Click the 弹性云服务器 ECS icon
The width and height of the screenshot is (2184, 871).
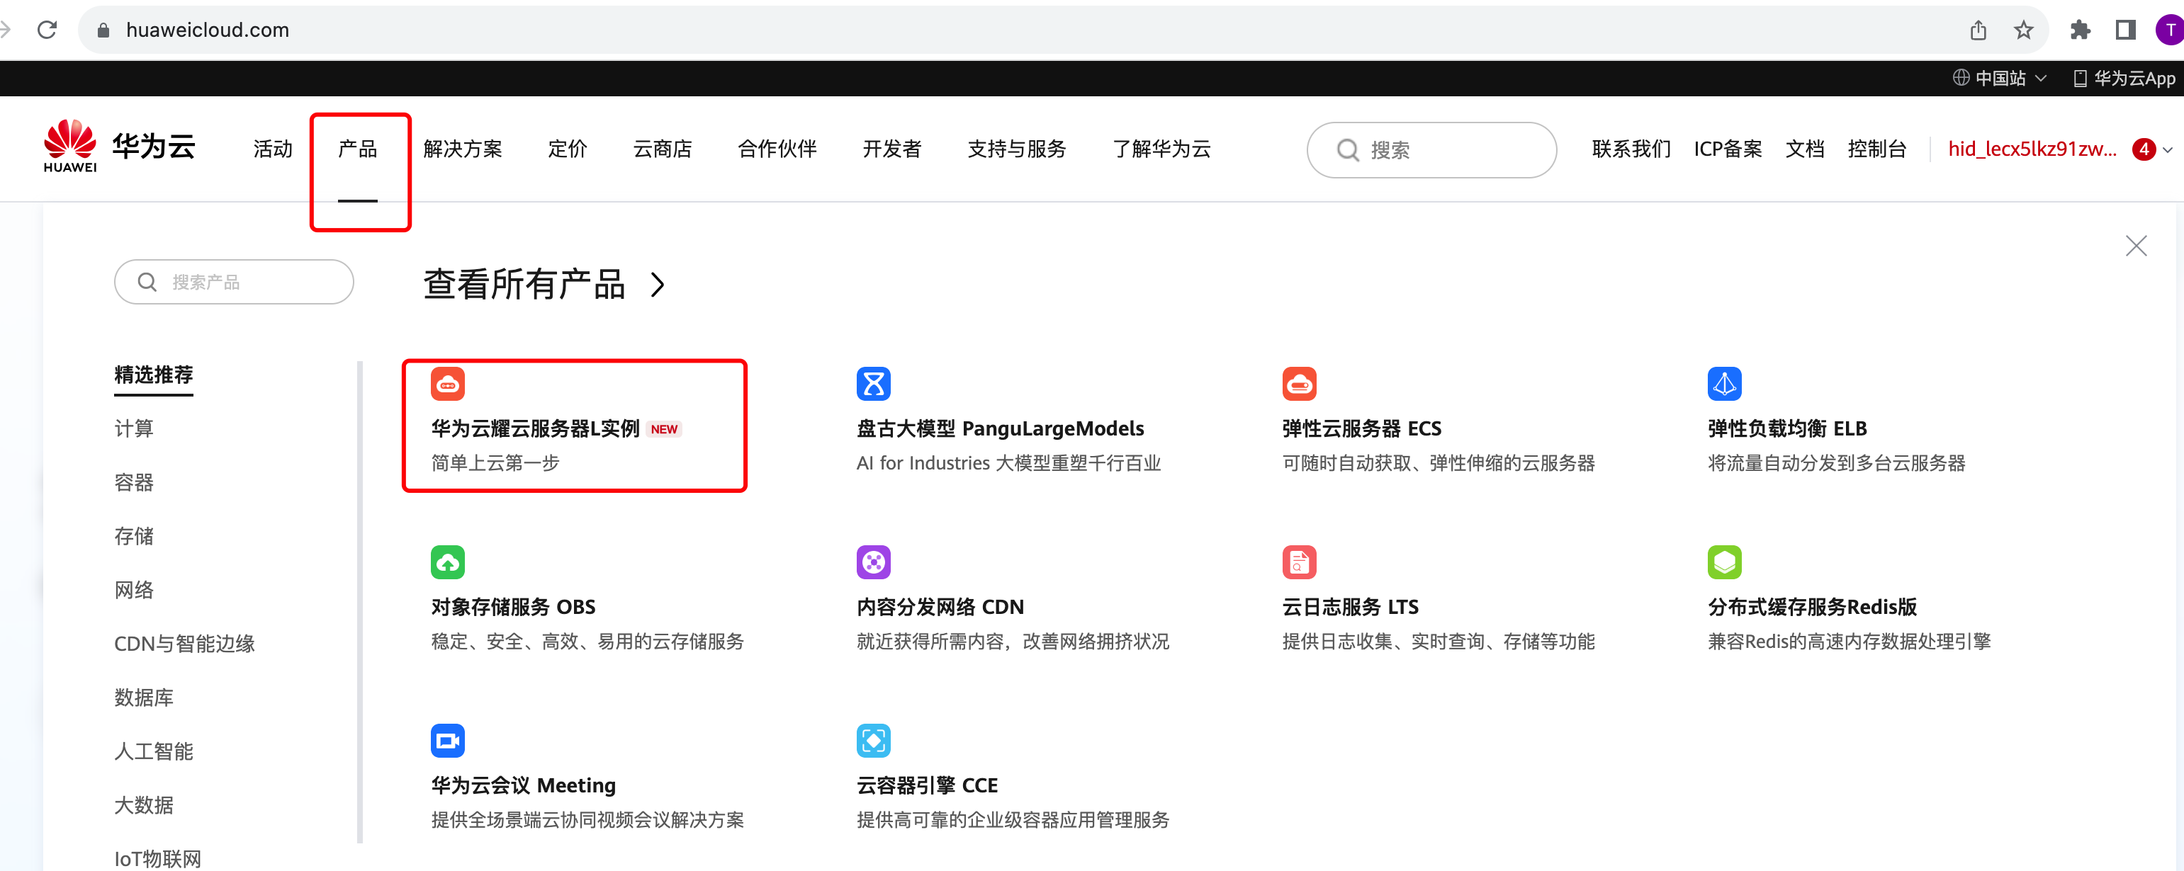(1299, 384)
